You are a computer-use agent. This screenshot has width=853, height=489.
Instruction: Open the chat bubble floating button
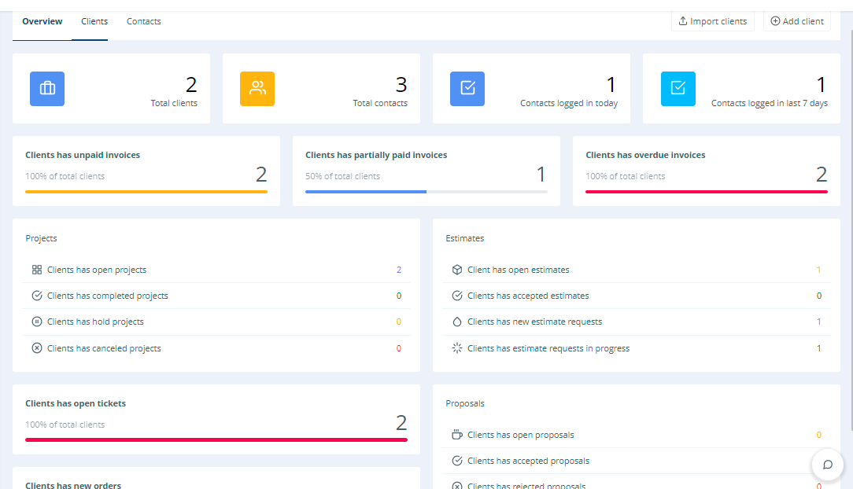(827, 465)
